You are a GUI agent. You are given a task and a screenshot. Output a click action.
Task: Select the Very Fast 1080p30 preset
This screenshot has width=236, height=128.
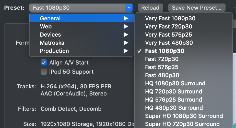[x=184, y=19]
